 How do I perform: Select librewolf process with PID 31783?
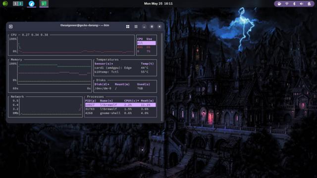120,109
